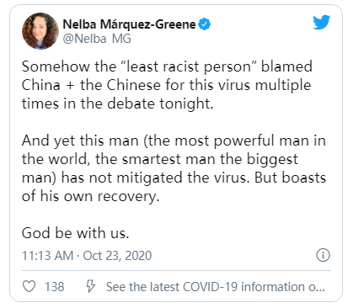Open the 11:13 AM timestamp link
The height and width of the screenshot is (308, 348).
pos(47,256)
